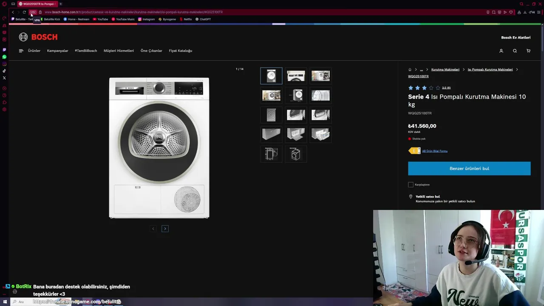Click the main dryer product image

pos(159,148)
